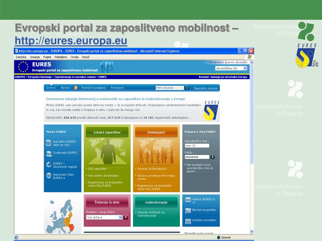
Task: Click the User ID input field
Action: tap(197, 146)
